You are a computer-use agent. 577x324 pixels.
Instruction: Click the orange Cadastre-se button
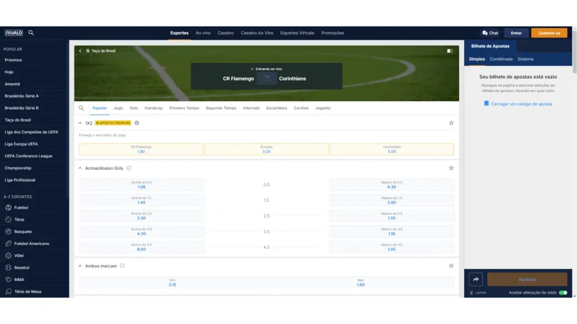point(549,33)
